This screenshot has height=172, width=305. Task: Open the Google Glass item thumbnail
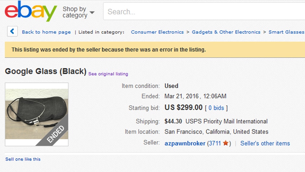(x=37, y=114)
